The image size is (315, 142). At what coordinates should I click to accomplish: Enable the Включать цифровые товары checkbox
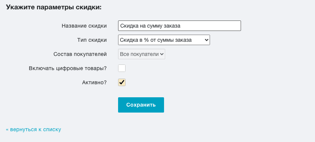122,68
